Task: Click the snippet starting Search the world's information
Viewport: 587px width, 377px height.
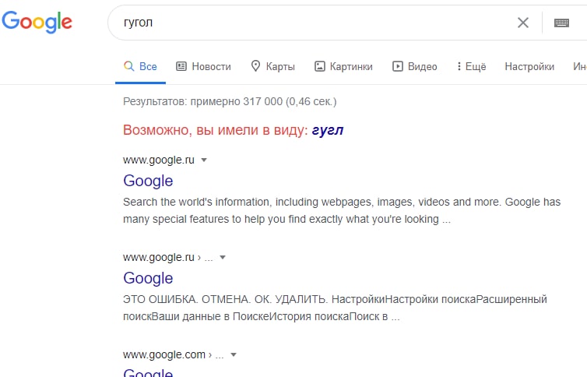Action: tap(342, 210)
